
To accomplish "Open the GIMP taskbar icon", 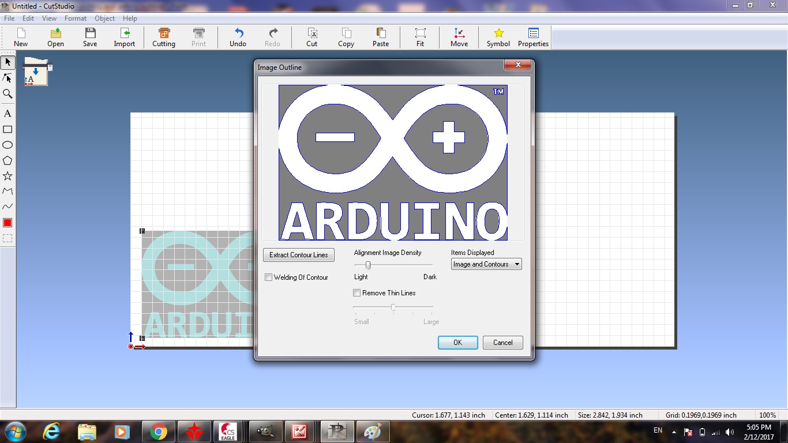I will [265, 431].
